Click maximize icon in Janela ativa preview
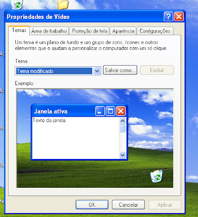Viewport: 198px width, 217px height. pyautogui.click(x=110, y=111)
